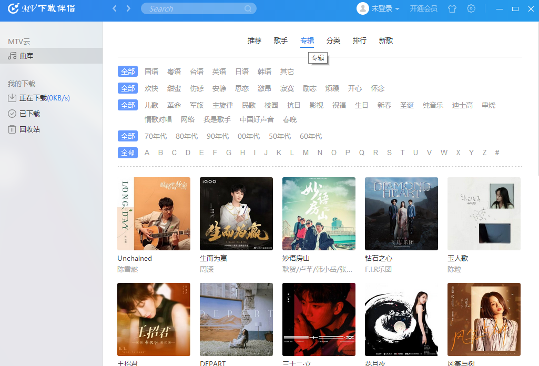The height and width of the screenshot is (366, 539).
Task: Click the 开通会员 membership link
Action: [x=424, y=8]
